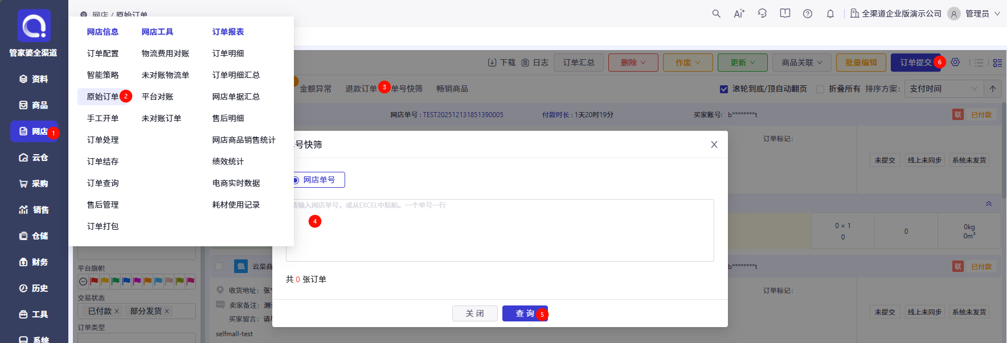The height and width of the screenshot is (343, 1007).
Task: Click the 管理员 user avatar icon
Action: (x=954, y=14)
